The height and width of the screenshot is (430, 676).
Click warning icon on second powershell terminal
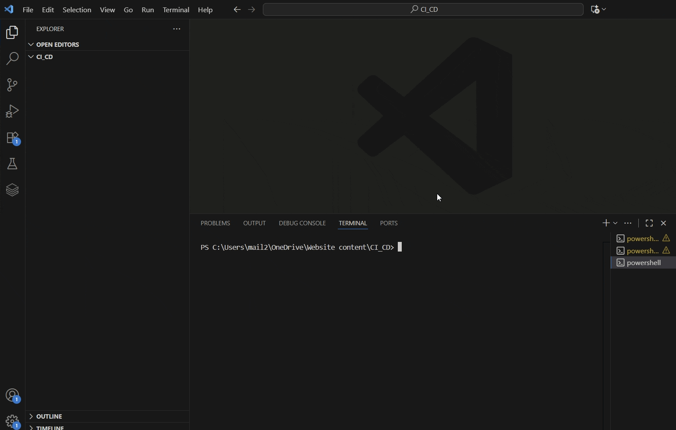666,251
